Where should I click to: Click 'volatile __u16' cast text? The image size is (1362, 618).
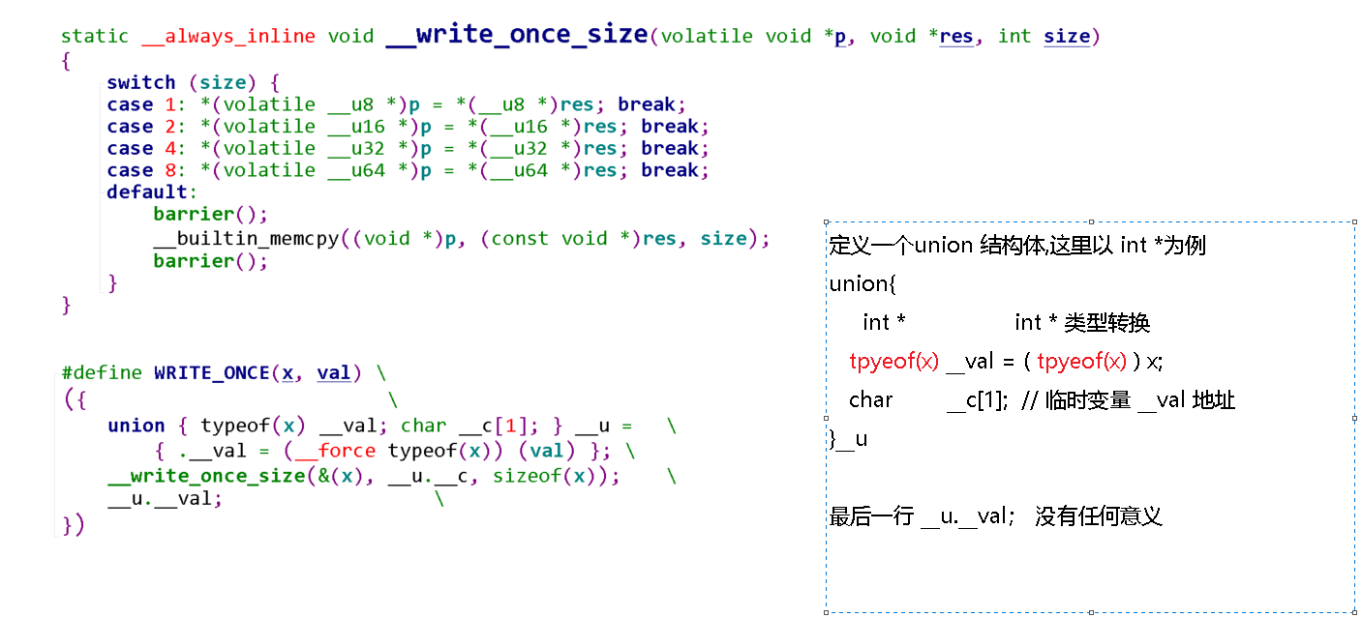click(304, 127)
